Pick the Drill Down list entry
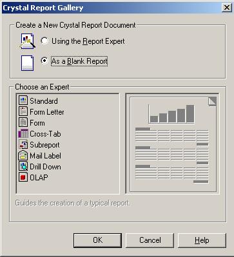Screen dimensions: 234x257 click(x=39, y=167)
